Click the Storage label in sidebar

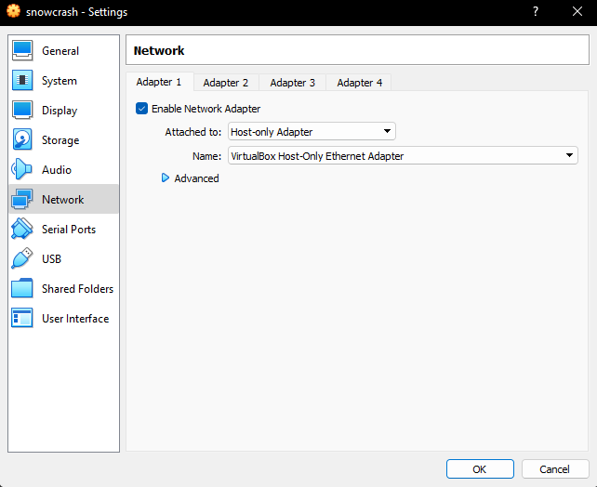point(60,140)
